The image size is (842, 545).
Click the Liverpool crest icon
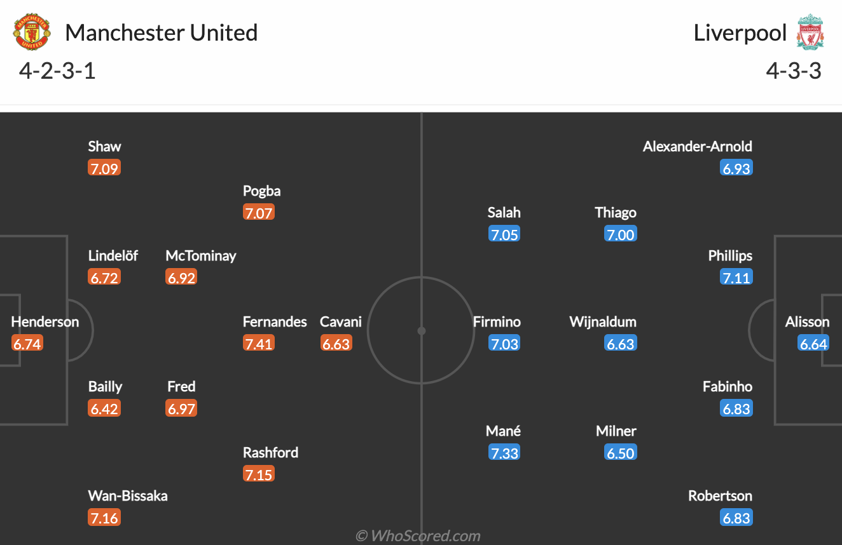pyautogui.click(x=810, y=33)
